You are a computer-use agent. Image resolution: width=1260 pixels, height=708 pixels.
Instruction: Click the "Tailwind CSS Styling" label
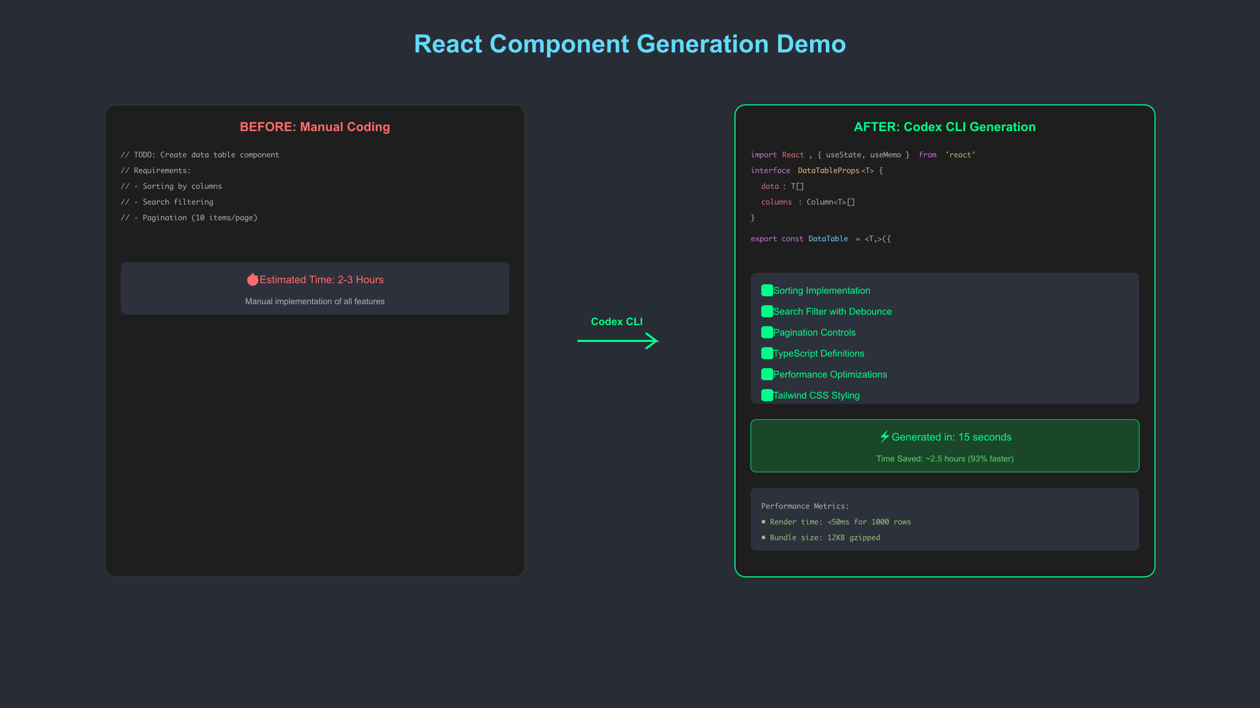[x=816, y=395]
